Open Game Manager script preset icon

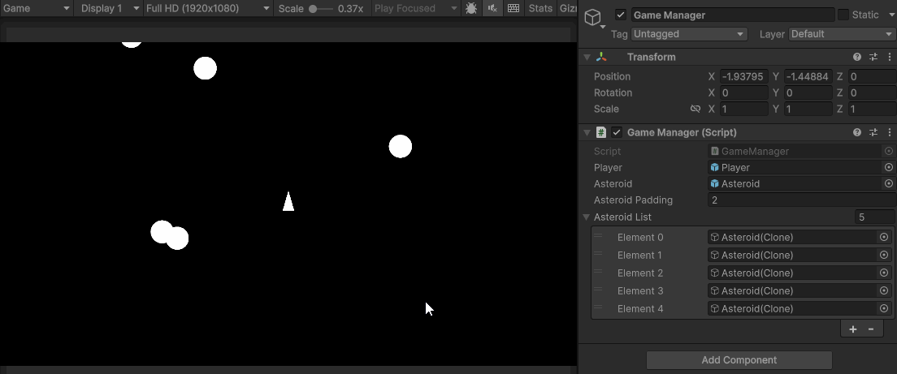(873, 132)
